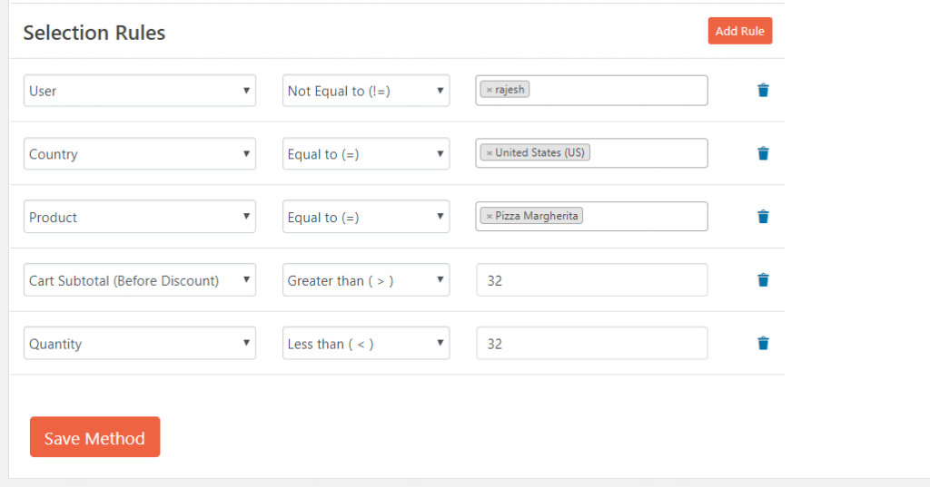The height and width of the screenshot is (487, 930).
Task: Delete the Country rule with trash icon
Action: tap(763, 153)
